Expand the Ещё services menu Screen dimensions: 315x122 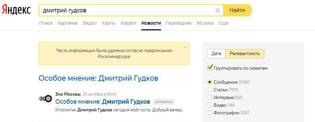(x=224, y=23)
